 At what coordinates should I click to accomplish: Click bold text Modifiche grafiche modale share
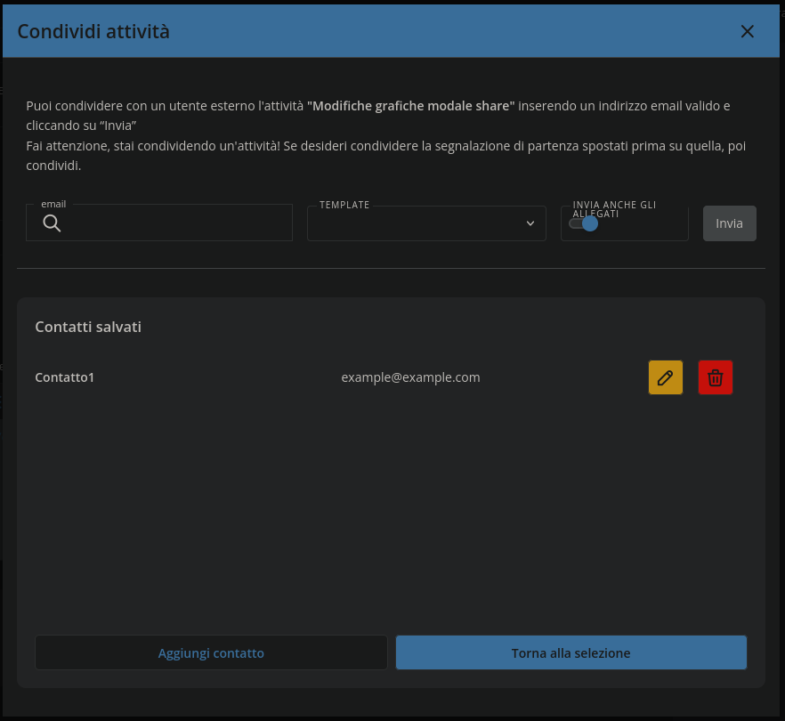(x=410, y=106)
